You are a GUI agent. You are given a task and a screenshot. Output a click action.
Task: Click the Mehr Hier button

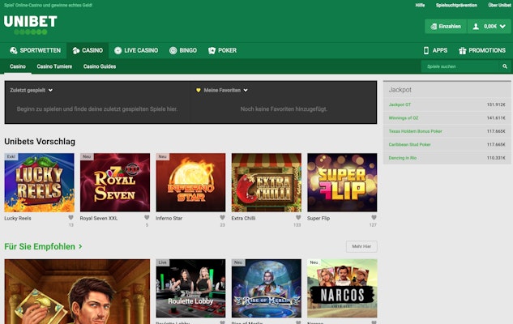361,246
